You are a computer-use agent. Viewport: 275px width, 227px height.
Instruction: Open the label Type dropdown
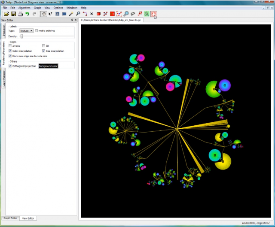tap(26, 31)
